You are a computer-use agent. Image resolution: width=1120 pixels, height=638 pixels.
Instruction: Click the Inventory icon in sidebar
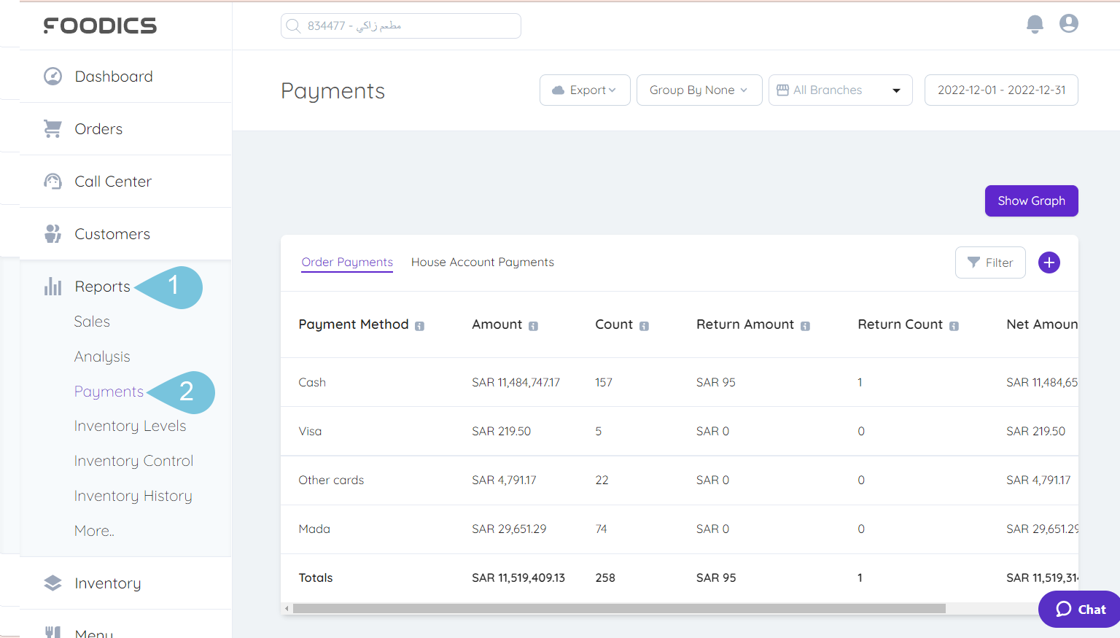[52, 583]
